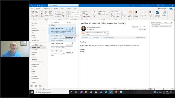
Task: Open Calculator from taskbar
Action: tap(96, 92)
